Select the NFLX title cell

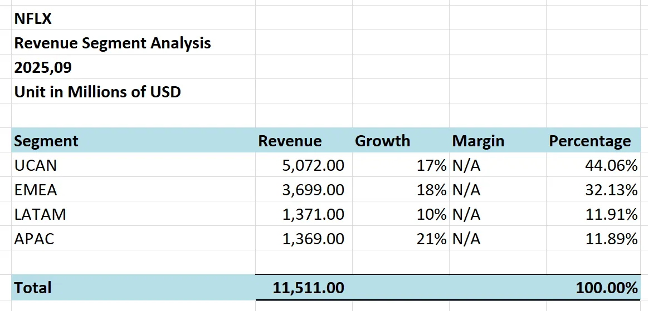[33, 18]
